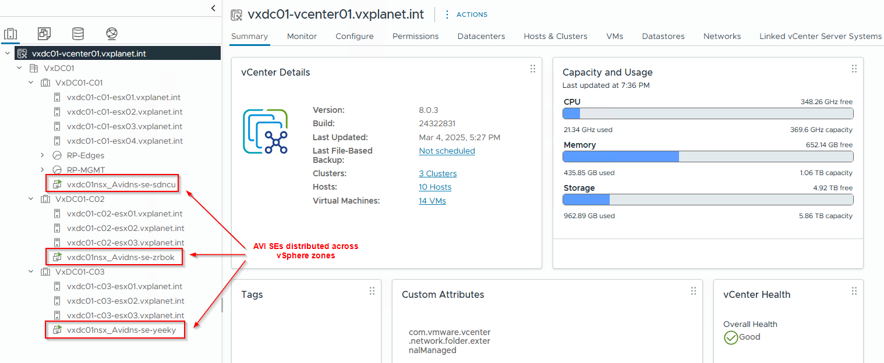Click the cluster icon next to VxDC01-C02

[45, 199]
